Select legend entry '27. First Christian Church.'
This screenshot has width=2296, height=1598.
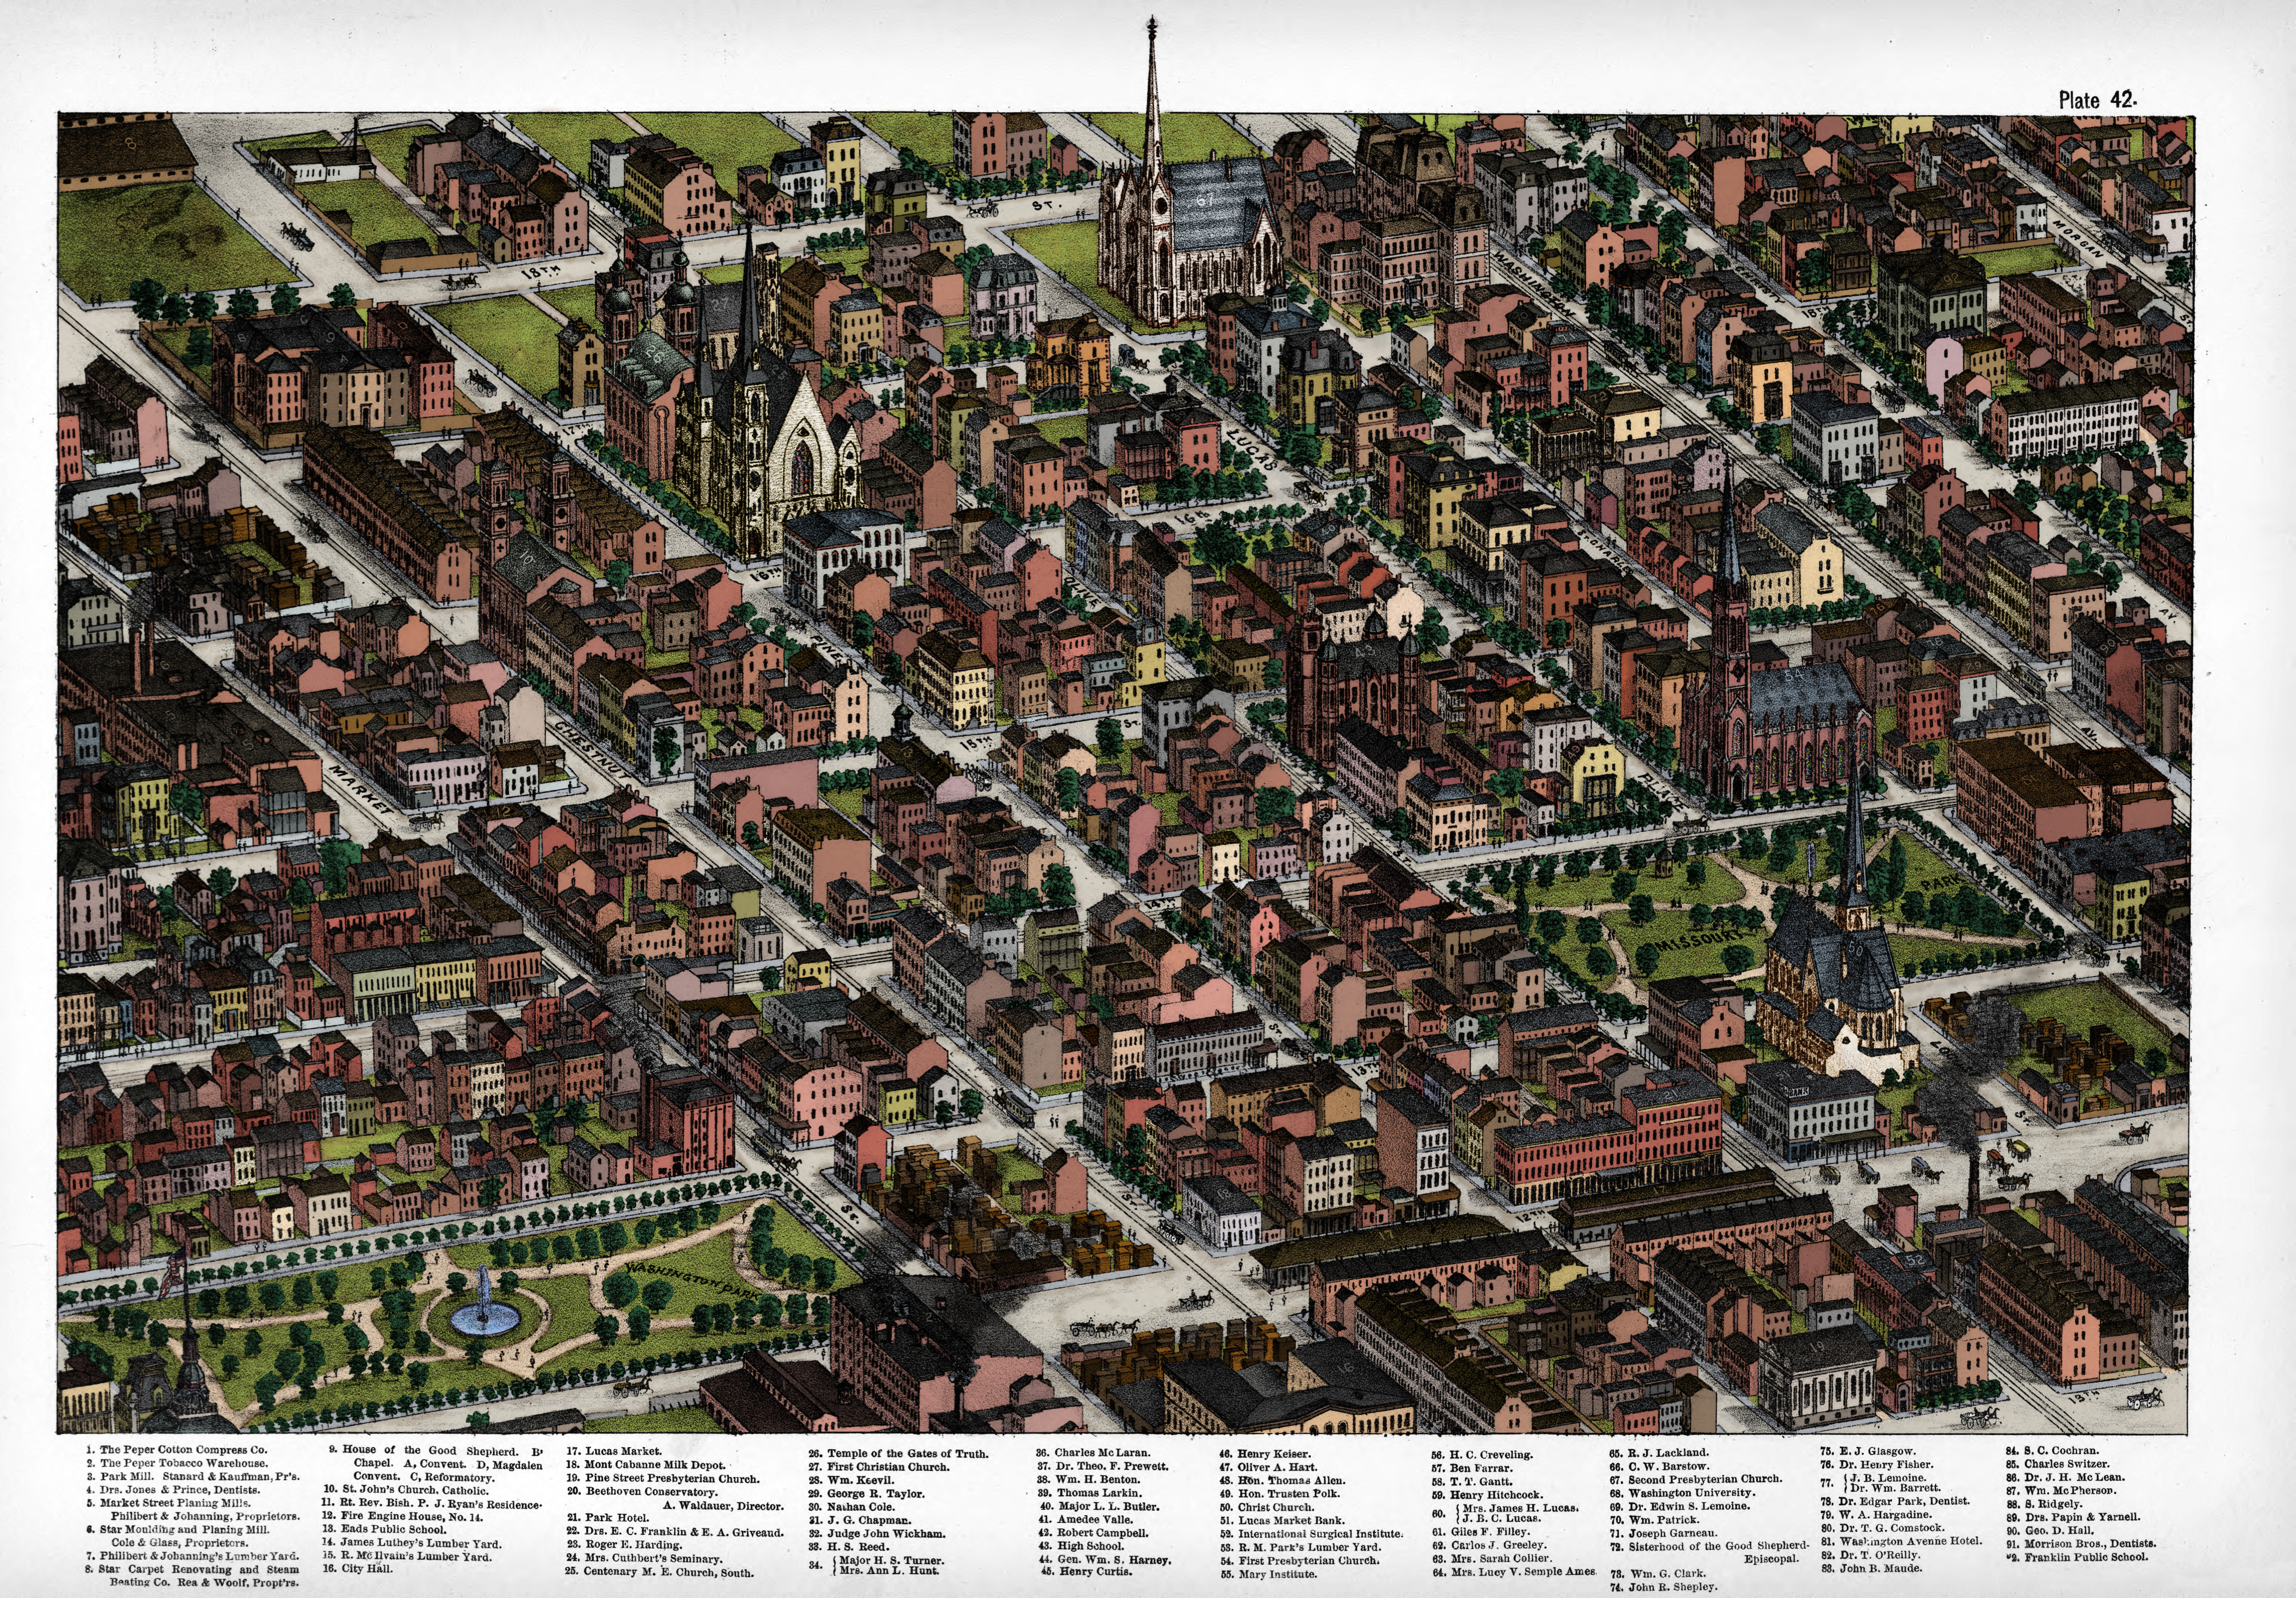point(878,1466)
